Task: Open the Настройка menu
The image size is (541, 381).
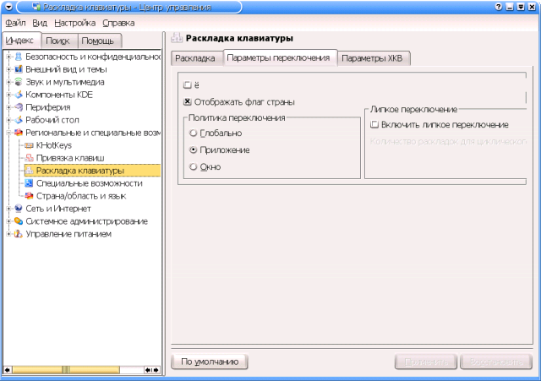Action: (81, 23)
